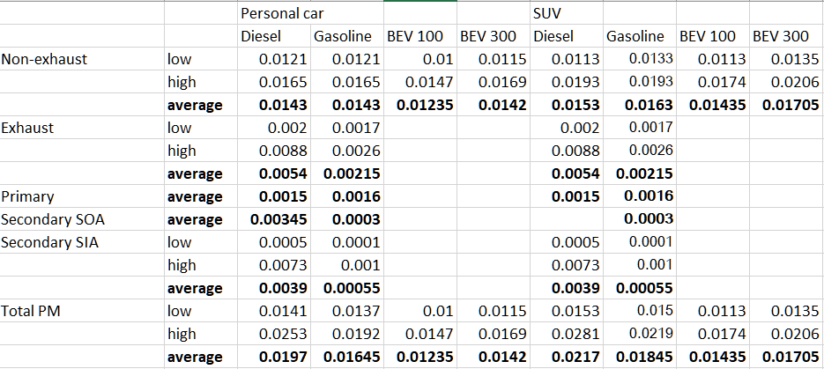Select the Total PM average value 0.0217
The width and height of the screenshot is (824, 369).
click(575, 357)
